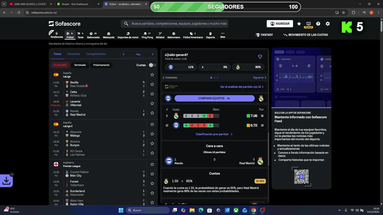
Task: Expand the Mas sports menu
Action: tap(223, 35)
